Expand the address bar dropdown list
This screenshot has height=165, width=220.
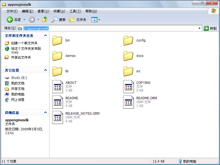[199, 28]
